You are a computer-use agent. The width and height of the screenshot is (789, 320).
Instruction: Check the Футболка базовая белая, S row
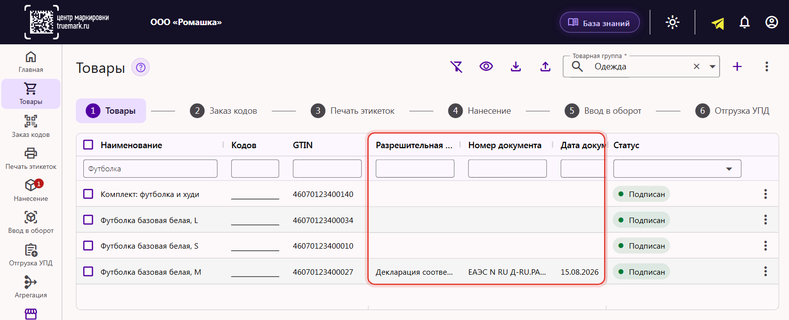pyautogui.click(x=88, y=245)
